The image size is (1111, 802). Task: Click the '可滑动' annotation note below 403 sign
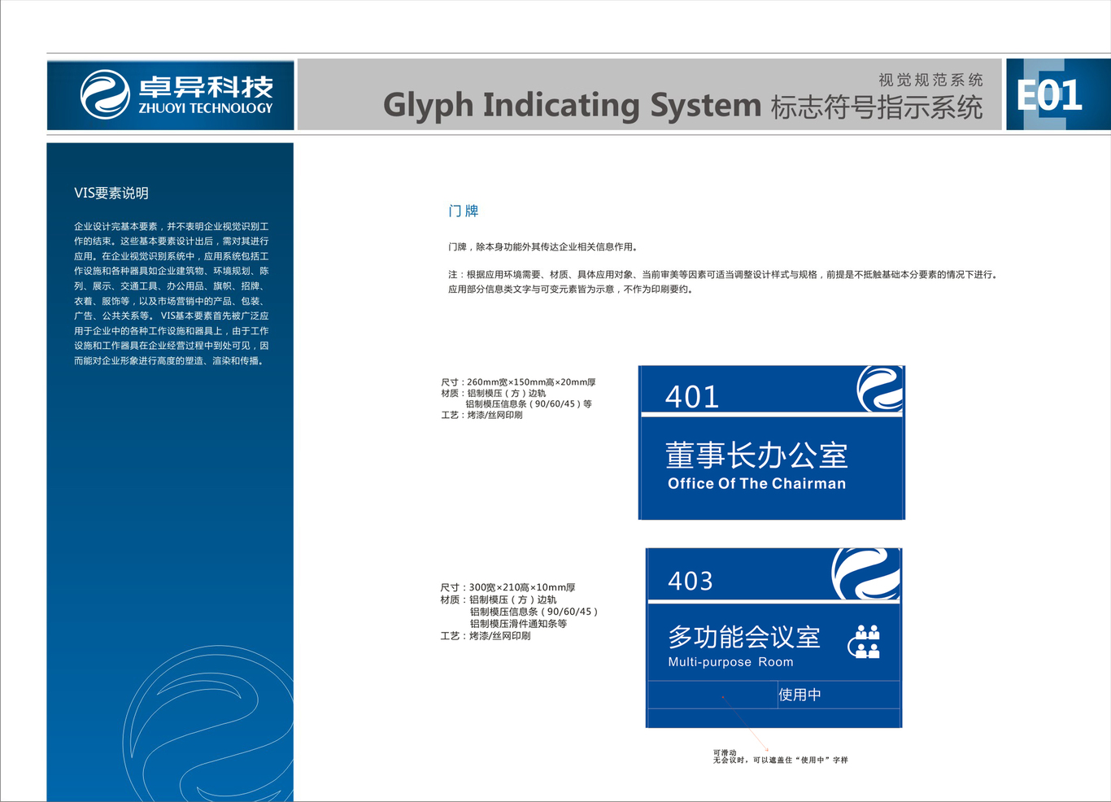pos(725,753)
